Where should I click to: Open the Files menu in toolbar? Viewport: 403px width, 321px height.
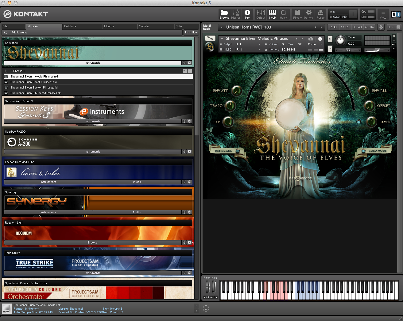(x=297, y=14)
